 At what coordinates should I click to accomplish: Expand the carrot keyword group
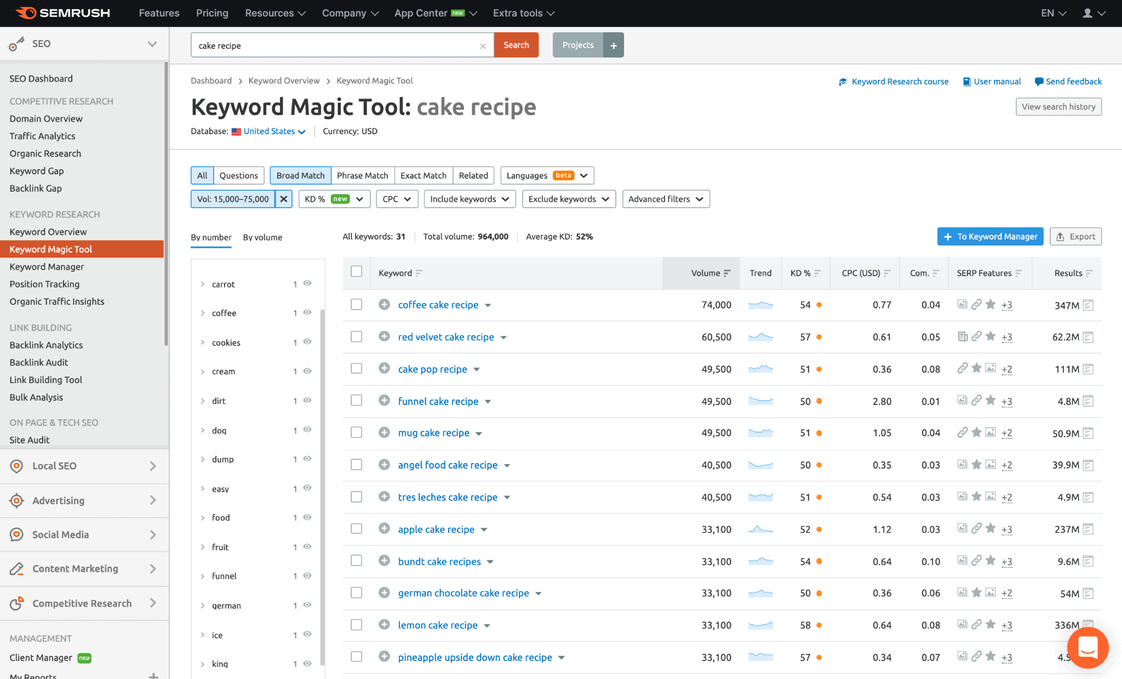[x=203, y=284]
